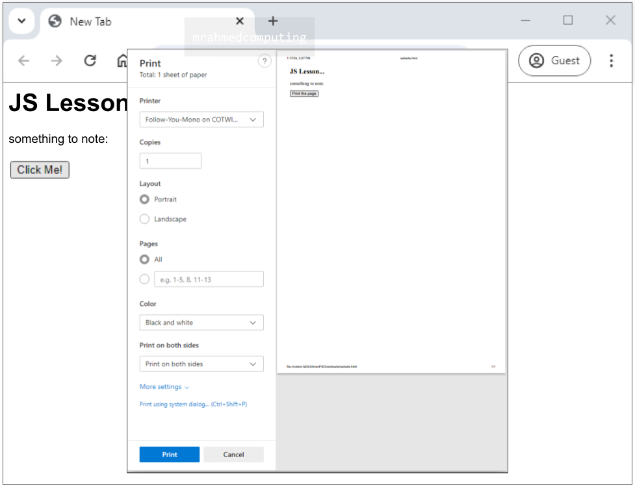Open the Chrome three-dot menu
The height and width of the screenshot is (487, 635).
tap(611, 61)
